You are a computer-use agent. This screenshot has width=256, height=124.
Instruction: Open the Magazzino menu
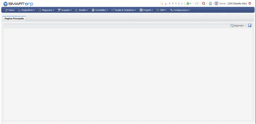(46, 10)
